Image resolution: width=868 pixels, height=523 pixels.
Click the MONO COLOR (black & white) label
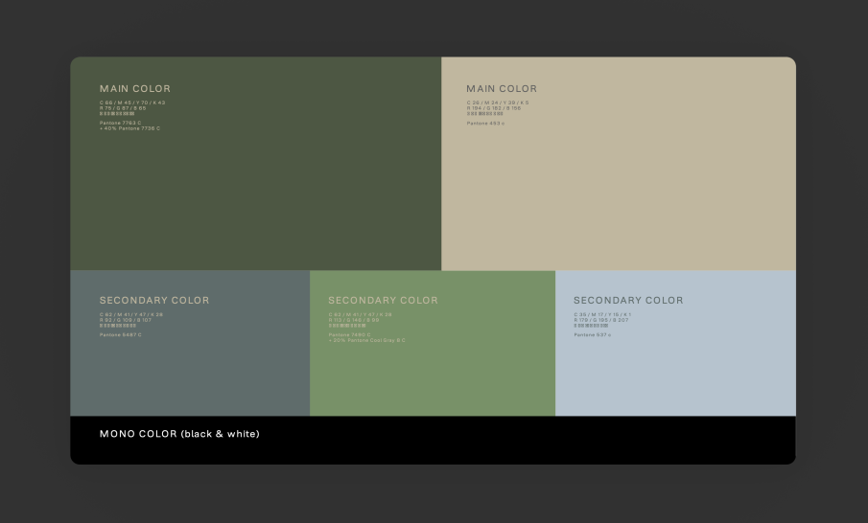[x=179, y=434]
